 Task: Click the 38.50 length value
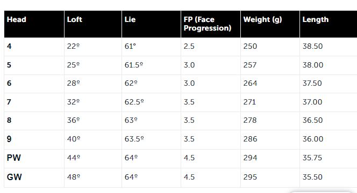pyautogui.click(x=312, y=46)
